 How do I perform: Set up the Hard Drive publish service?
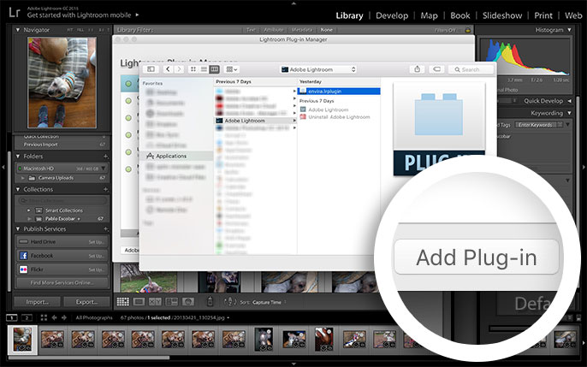[x=96, y=242]
